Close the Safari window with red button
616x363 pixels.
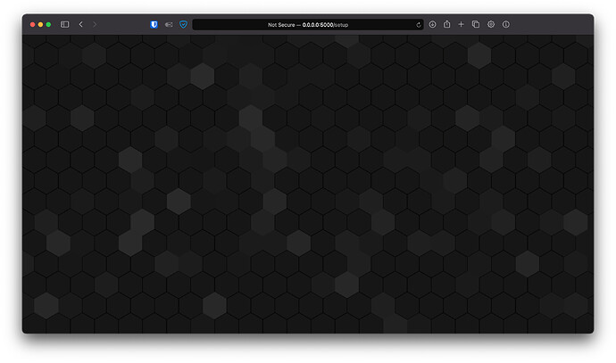33,24
